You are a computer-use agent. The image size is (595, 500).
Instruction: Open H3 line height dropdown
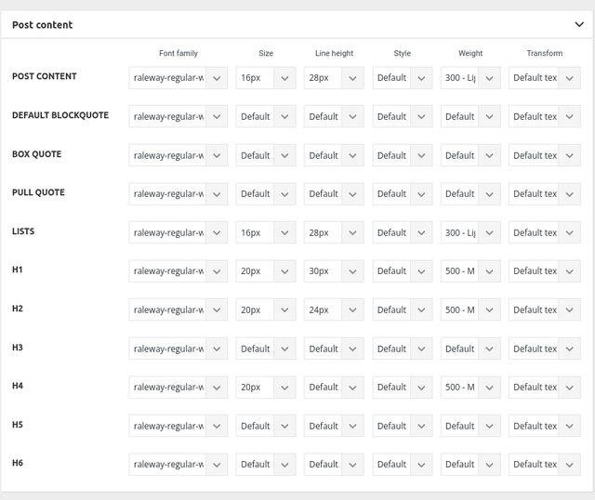tap(334, 349)
